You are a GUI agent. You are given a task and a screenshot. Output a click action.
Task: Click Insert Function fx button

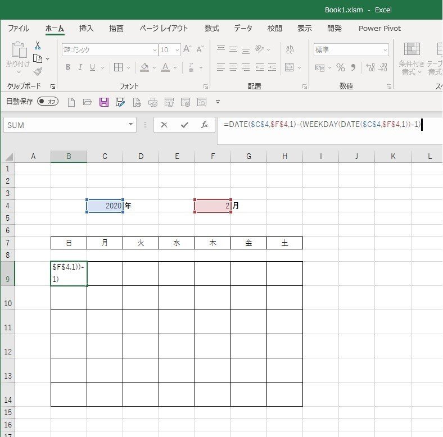coord(205,125)
